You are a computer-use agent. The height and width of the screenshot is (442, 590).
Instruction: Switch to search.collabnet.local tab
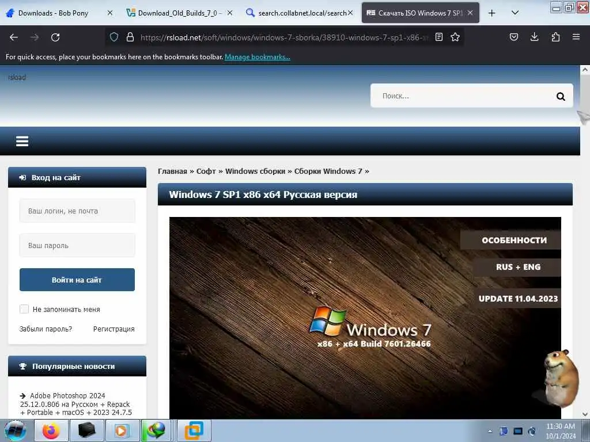299,13
